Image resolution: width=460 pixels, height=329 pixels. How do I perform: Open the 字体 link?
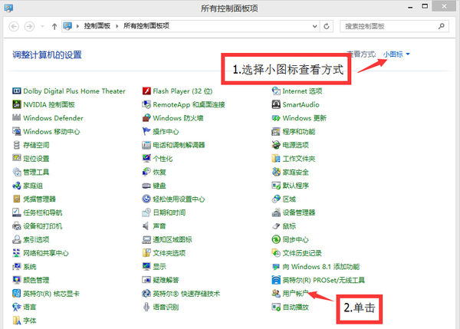tap(30, 321)
